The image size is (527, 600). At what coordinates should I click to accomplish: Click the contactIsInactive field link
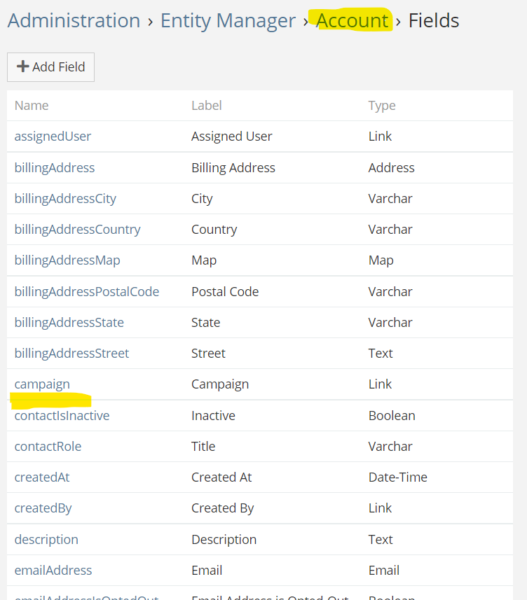[x=62, y=416]
